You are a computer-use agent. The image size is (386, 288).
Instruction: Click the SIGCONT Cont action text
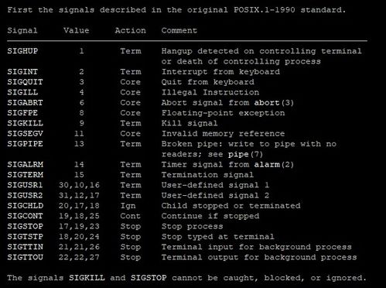click(x=130, y=216)
